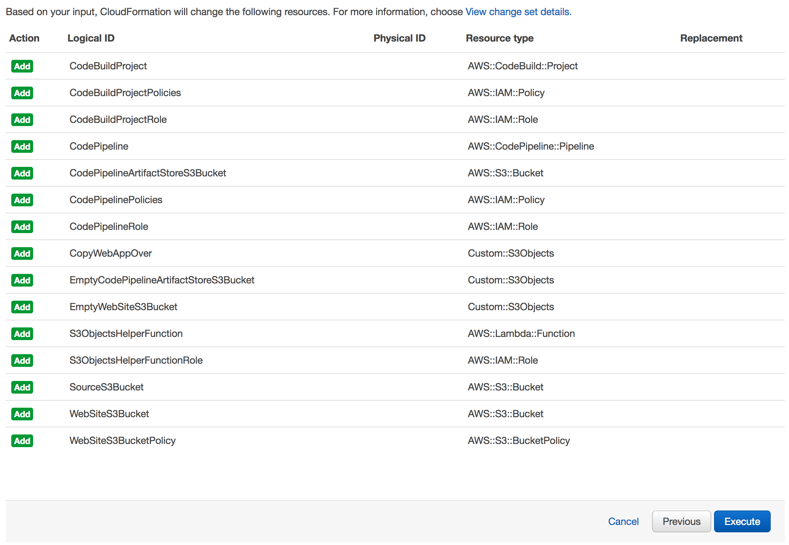This screenshot has height=545, width=789.
Task: Select the CodePipelineRole logical ID
Action: 109,227
